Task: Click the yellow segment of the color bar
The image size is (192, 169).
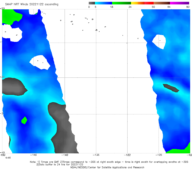Action: click(x=134, y=3)
